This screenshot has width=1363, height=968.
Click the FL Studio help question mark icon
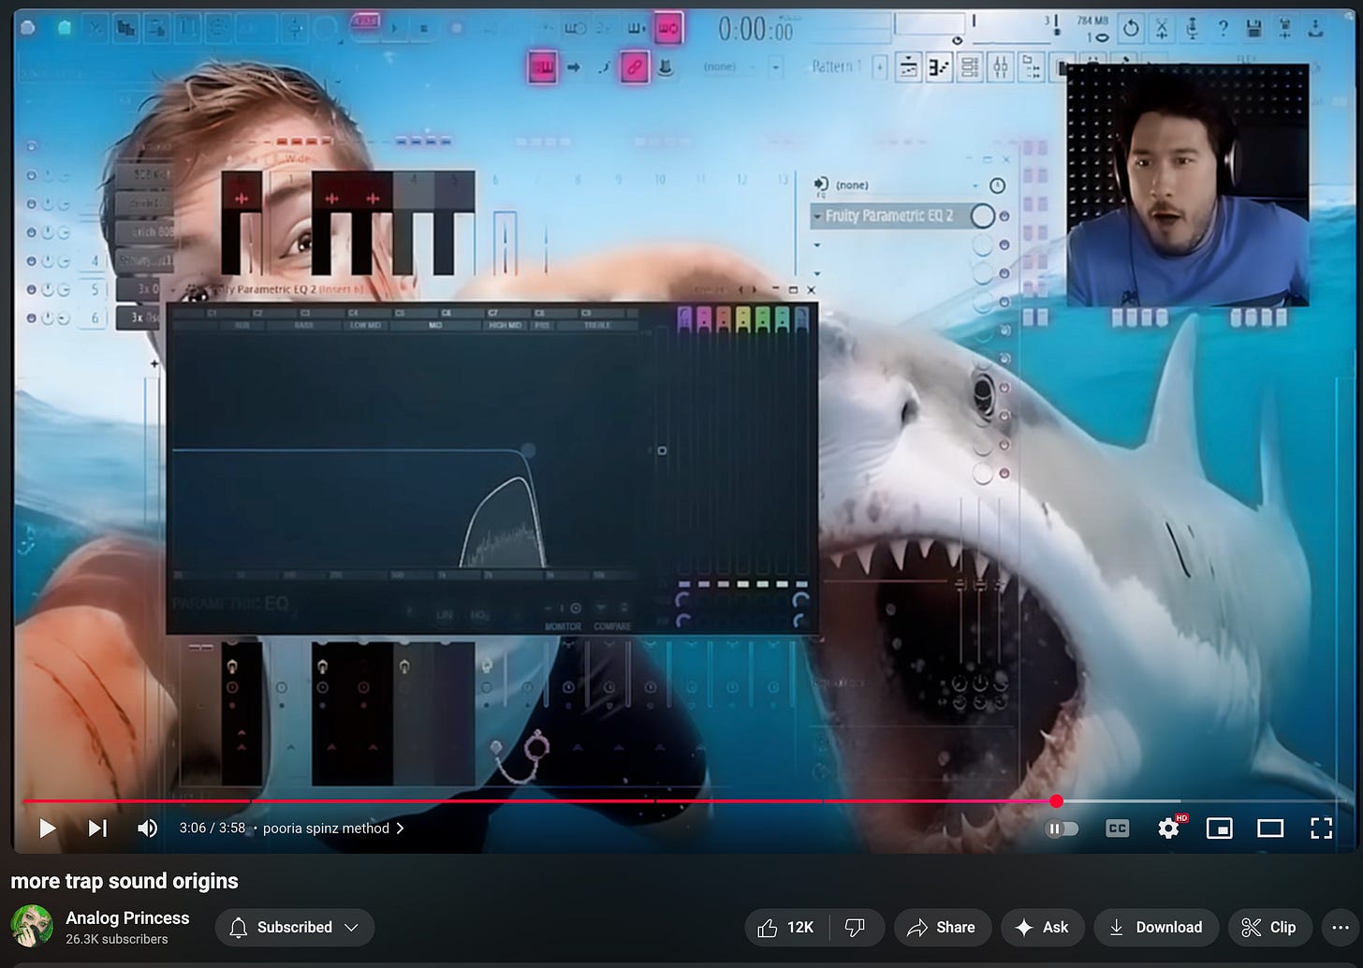1223,29
